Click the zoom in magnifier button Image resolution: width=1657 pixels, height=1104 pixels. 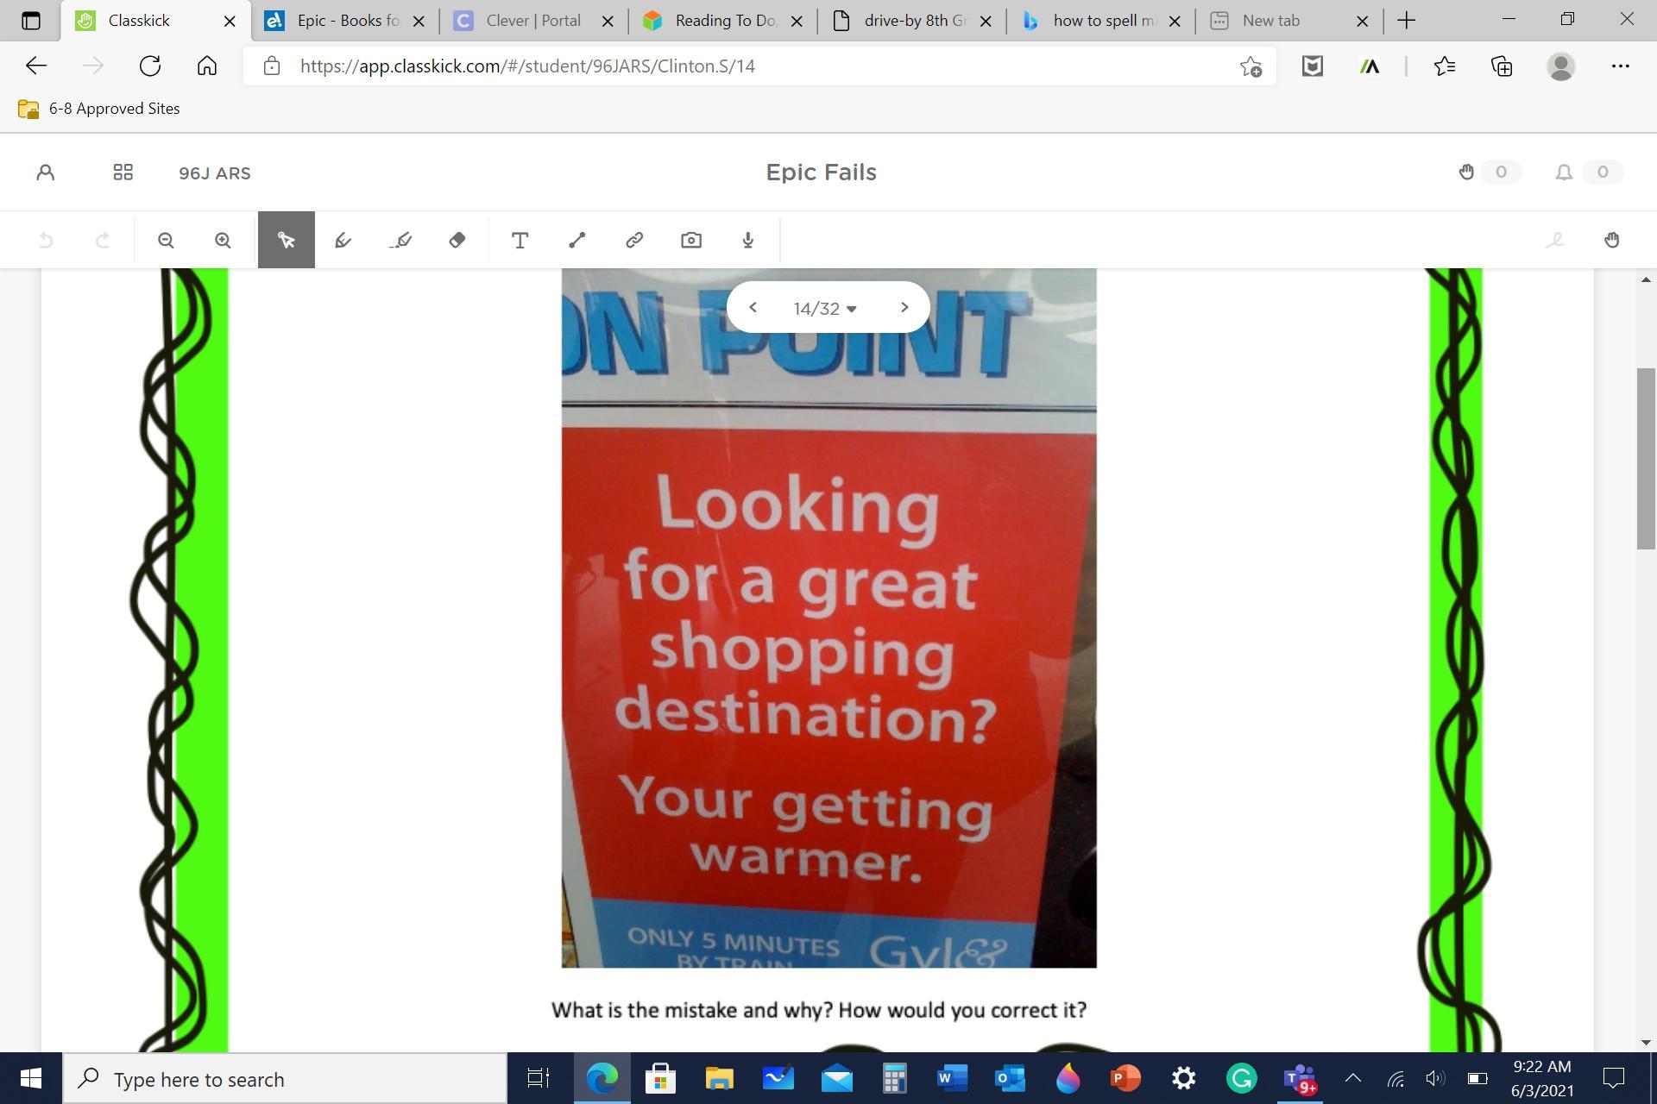tap(223, 240)
